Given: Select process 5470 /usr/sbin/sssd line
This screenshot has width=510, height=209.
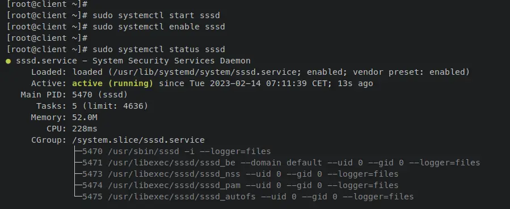Looking at the screenshot, I should pyautogui.click(x=176, y=152).
